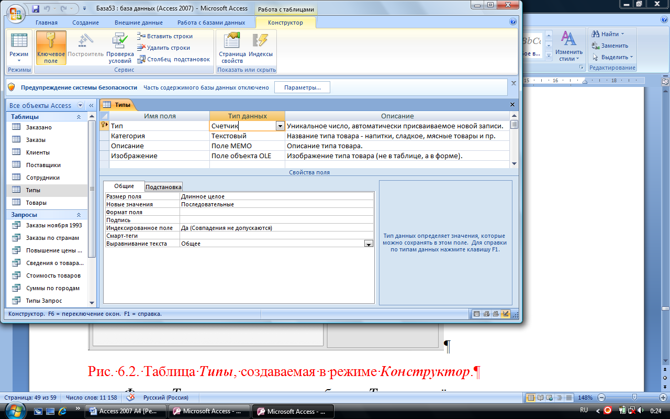The width and height of the screenshot is (670, 419).
Task: Close the security warning bar
Action: click(x=513, y=83)
